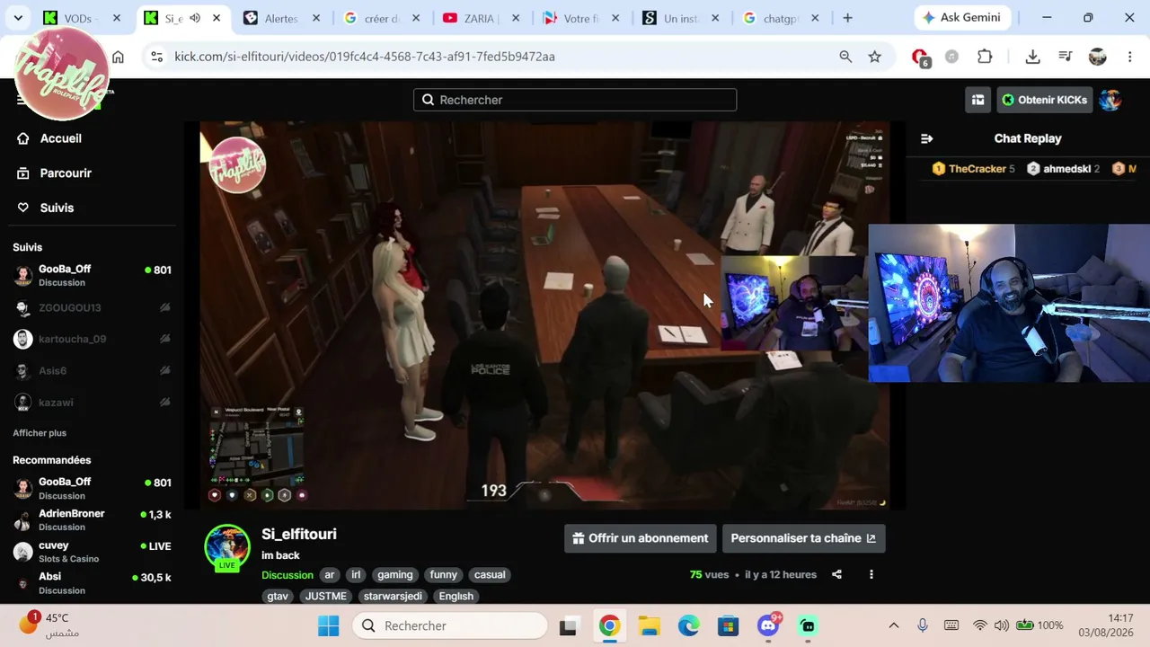Screen dimensions: 1150x647
Task: Open the Extensions puzzle-piece menu
Action: pos(985,57)
